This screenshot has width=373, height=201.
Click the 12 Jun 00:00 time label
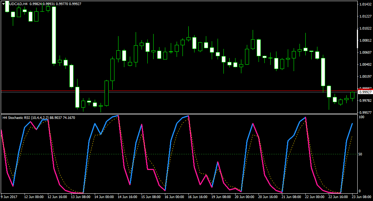[x=34, y=197]
